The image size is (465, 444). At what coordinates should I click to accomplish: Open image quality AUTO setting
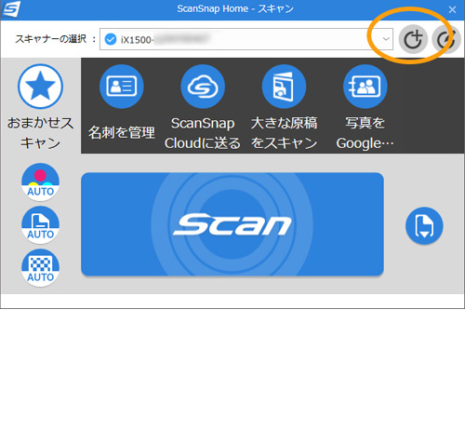40,268
